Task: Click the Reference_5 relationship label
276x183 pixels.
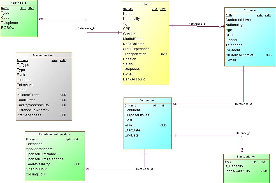Action: point(242,133)
